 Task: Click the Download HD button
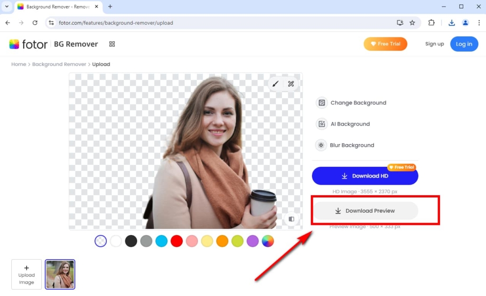point(364,176)
